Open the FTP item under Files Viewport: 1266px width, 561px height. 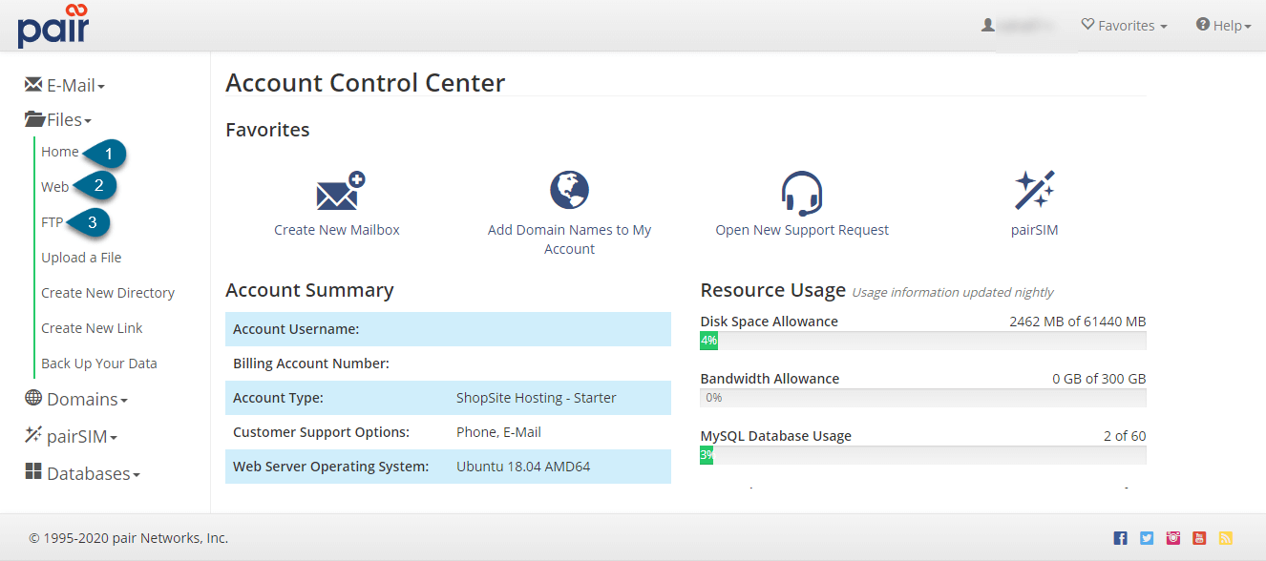click(x=52, y=222)
